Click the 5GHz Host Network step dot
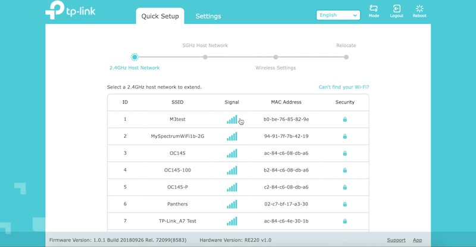 coord(205,57)
